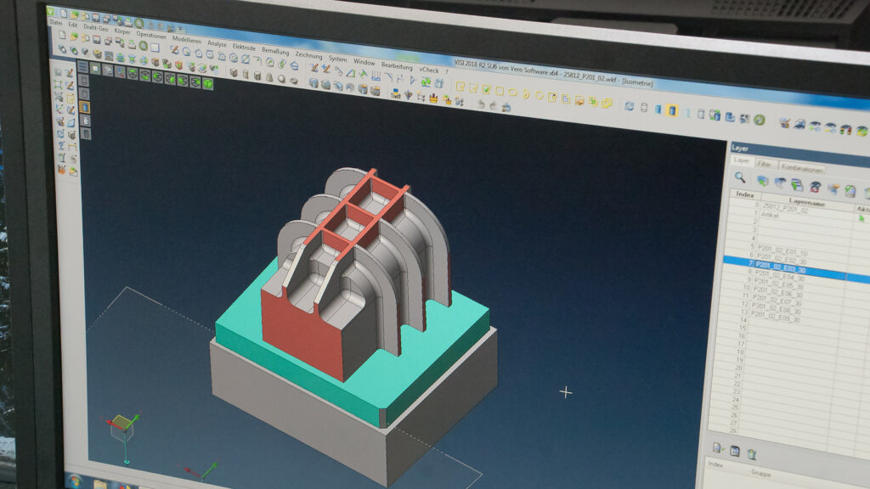Click the yellow checkmark selection icon
The width and height of the screenshot is (870, 489).
coord(486,89)
